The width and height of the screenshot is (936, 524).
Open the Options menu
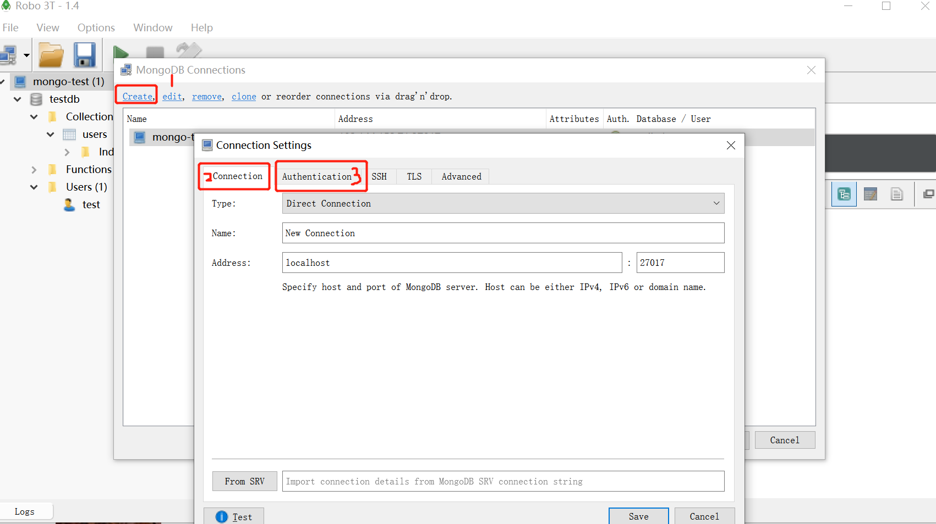(96, 27)
